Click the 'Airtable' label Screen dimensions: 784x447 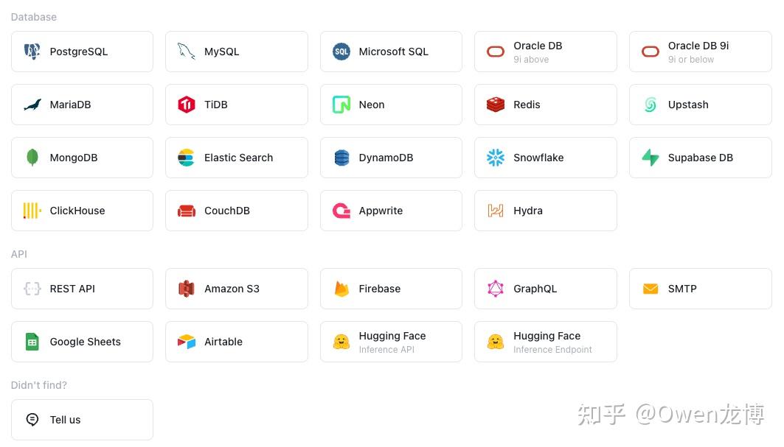[223, 342]
